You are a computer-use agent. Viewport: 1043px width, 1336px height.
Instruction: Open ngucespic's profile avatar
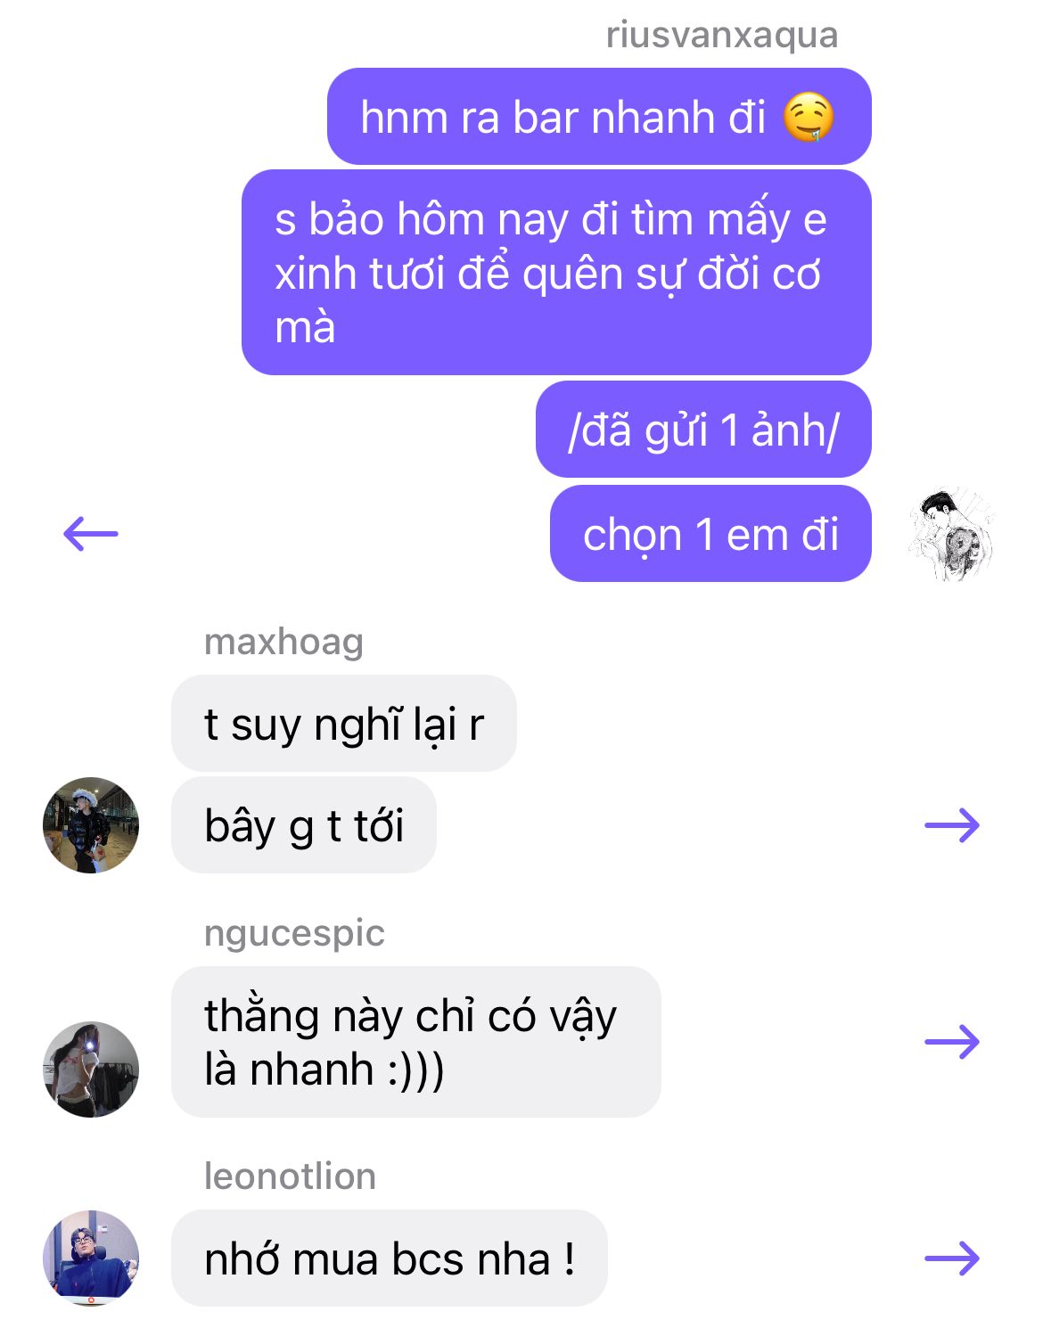[x=91, y=1070]
